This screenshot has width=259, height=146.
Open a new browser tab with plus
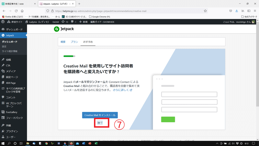(79, 4)
